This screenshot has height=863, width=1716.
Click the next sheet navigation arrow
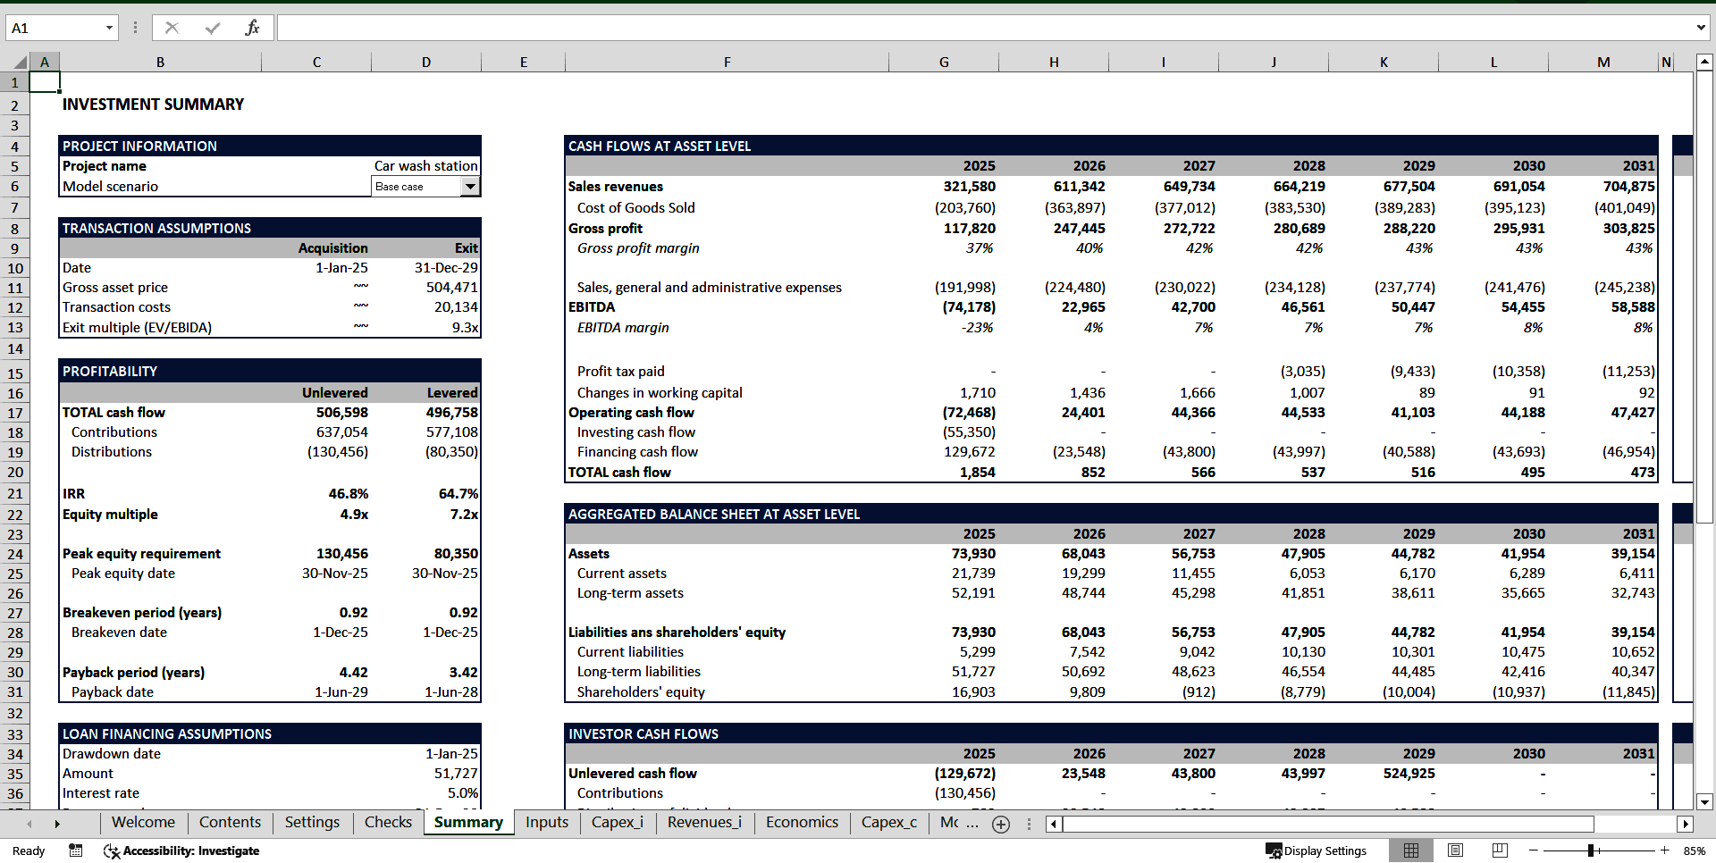pyautogui.click(x=57, y=824)
